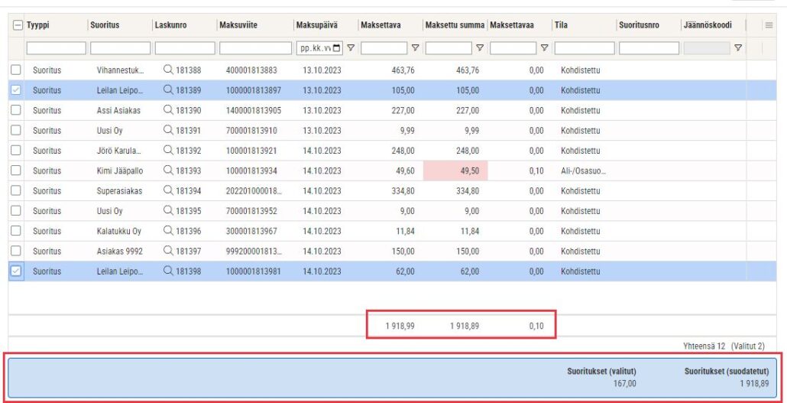Select the highlighted 49,50 paid amount cell
The image size is (787, 403).
click(455, 171)
